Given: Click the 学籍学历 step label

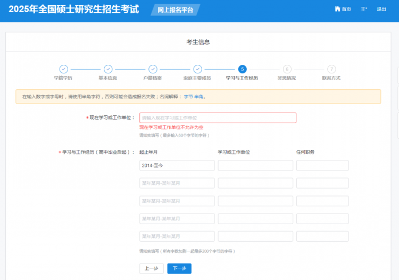Looking at the screenshot, I should click(63, 78).
